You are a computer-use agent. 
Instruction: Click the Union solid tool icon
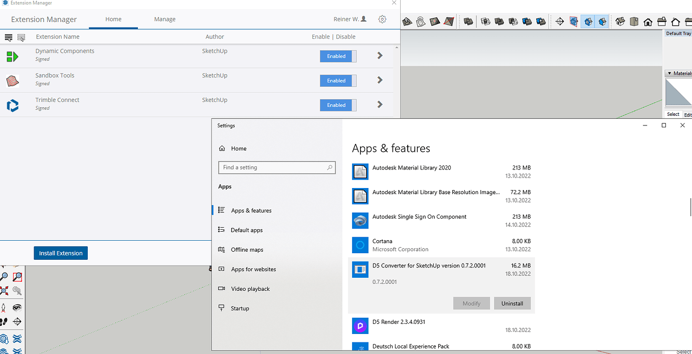pyautogui.click(x=499, y=22)
